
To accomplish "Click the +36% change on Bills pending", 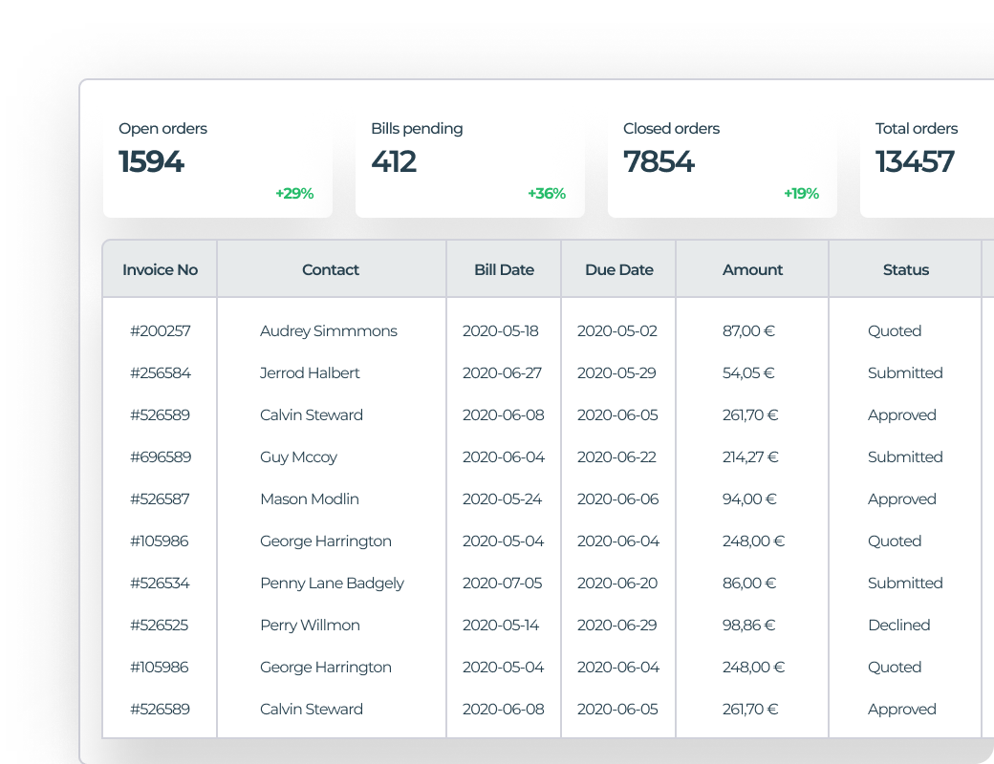I will pyautogui.click(x=547, y=193).
